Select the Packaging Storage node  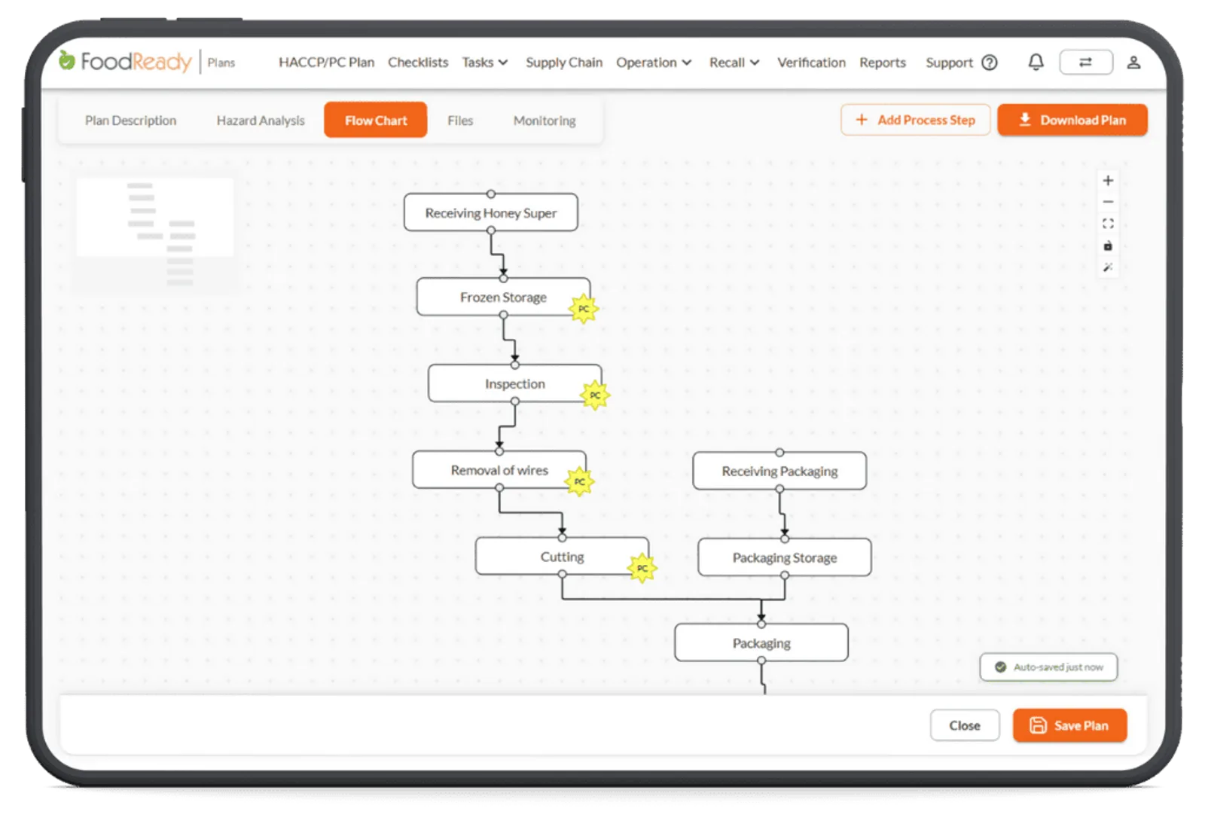[x=785, y=558]
